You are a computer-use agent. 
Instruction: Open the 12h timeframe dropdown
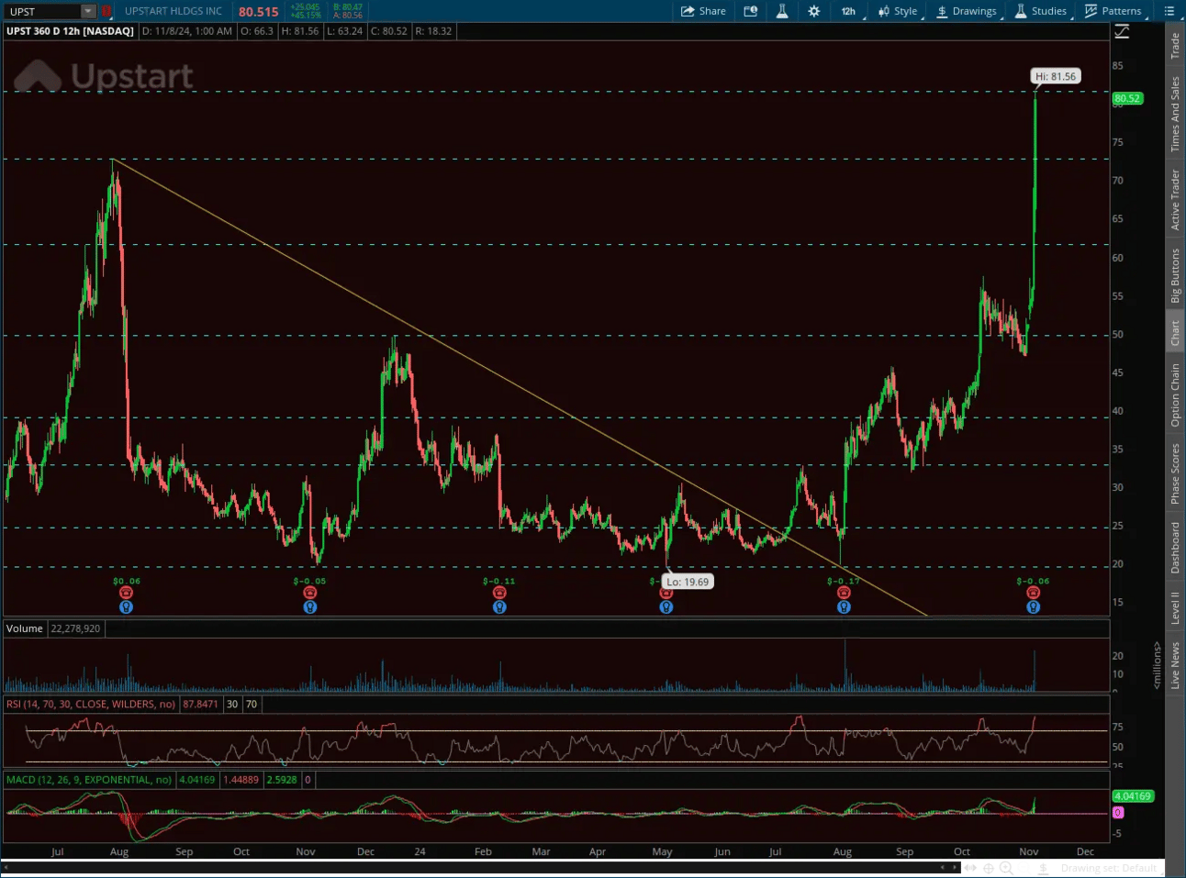point(850,11)
